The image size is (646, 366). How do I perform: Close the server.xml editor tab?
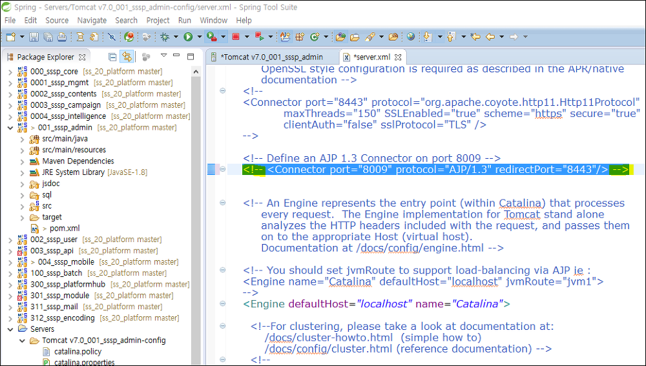coord(398,57)
